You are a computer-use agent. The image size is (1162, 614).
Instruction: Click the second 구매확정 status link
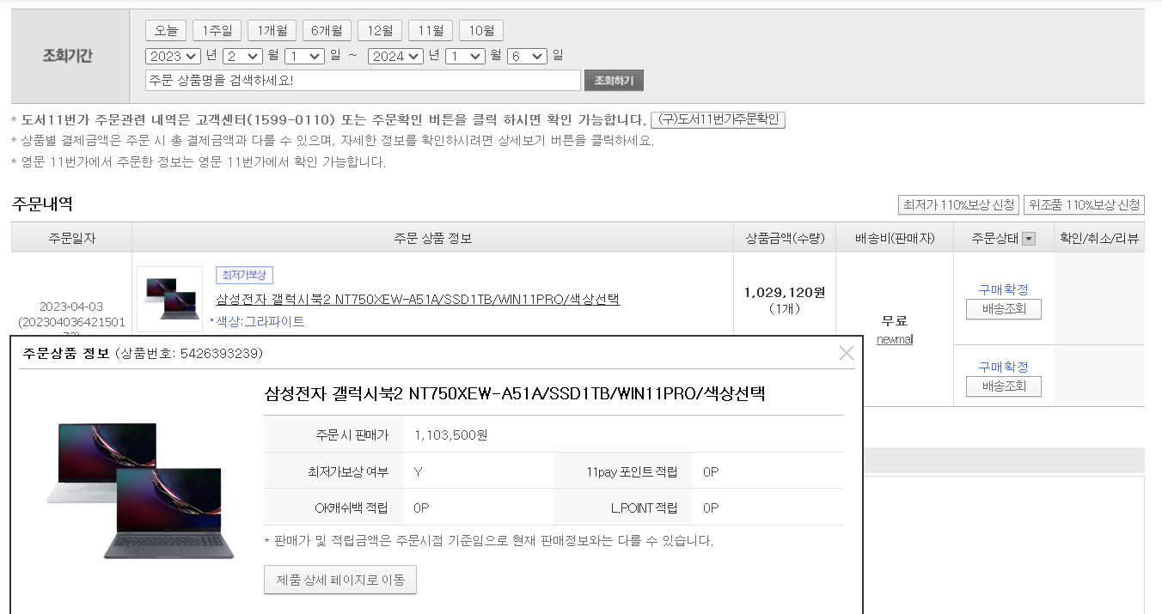coord(1003,367)
